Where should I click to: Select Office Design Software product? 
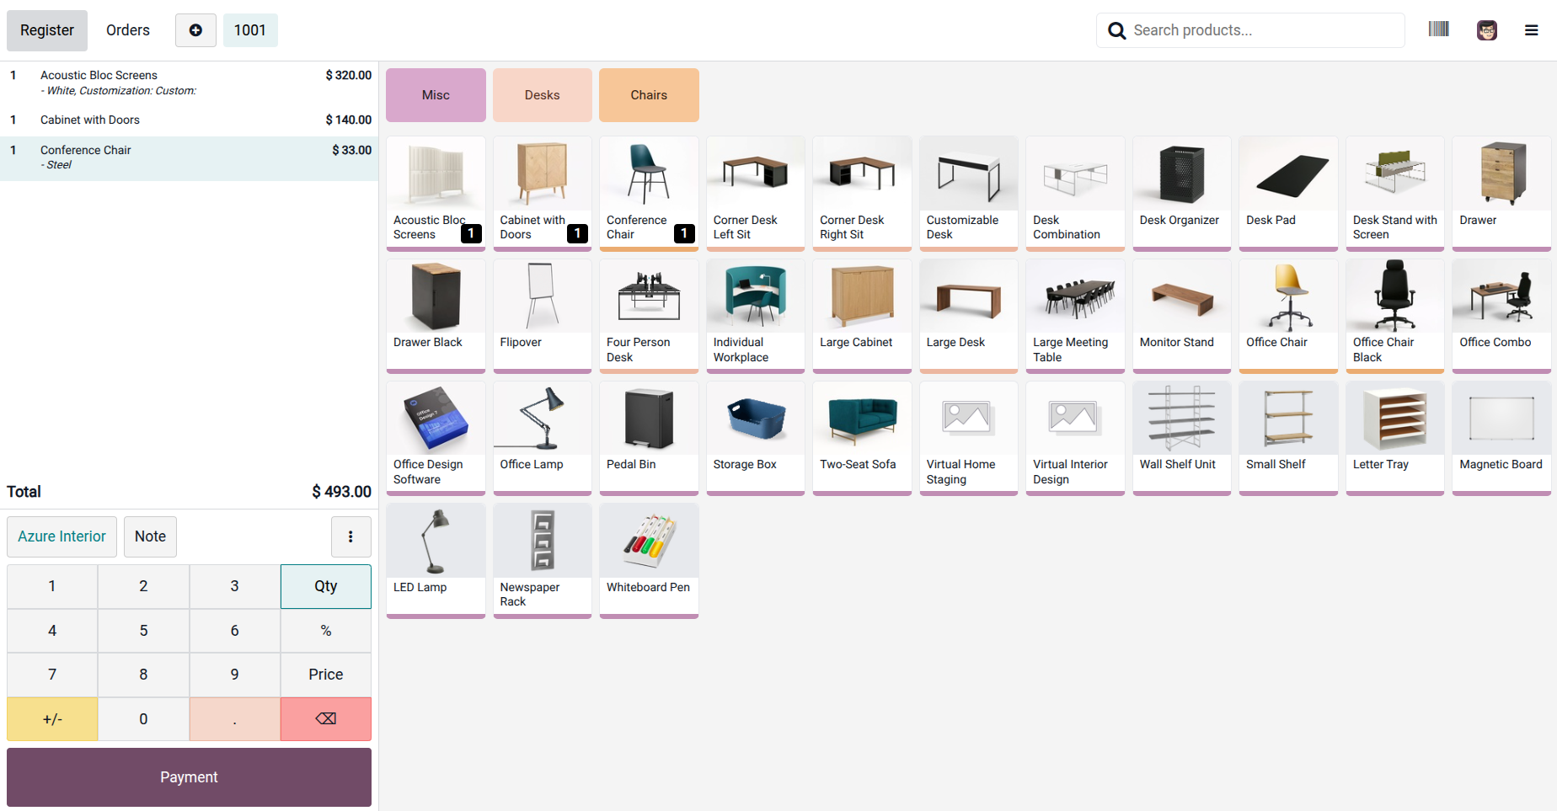(x=436, y=438)
